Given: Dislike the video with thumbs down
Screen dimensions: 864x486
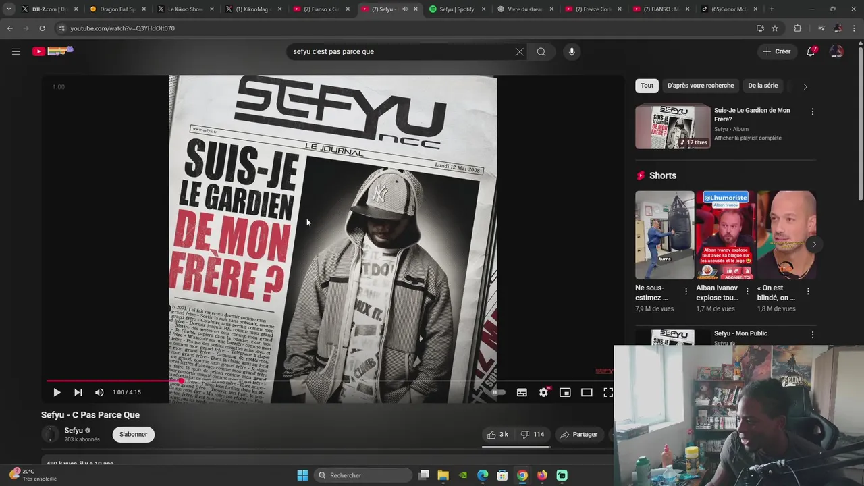Looking at the screenshot, I should click(x=533, y=435).
